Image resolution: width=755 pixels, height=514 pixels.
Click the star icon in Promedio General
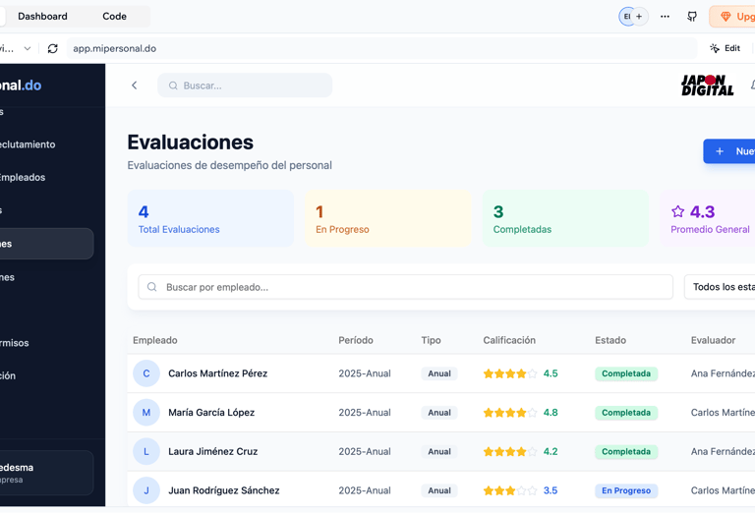(677, 211)
